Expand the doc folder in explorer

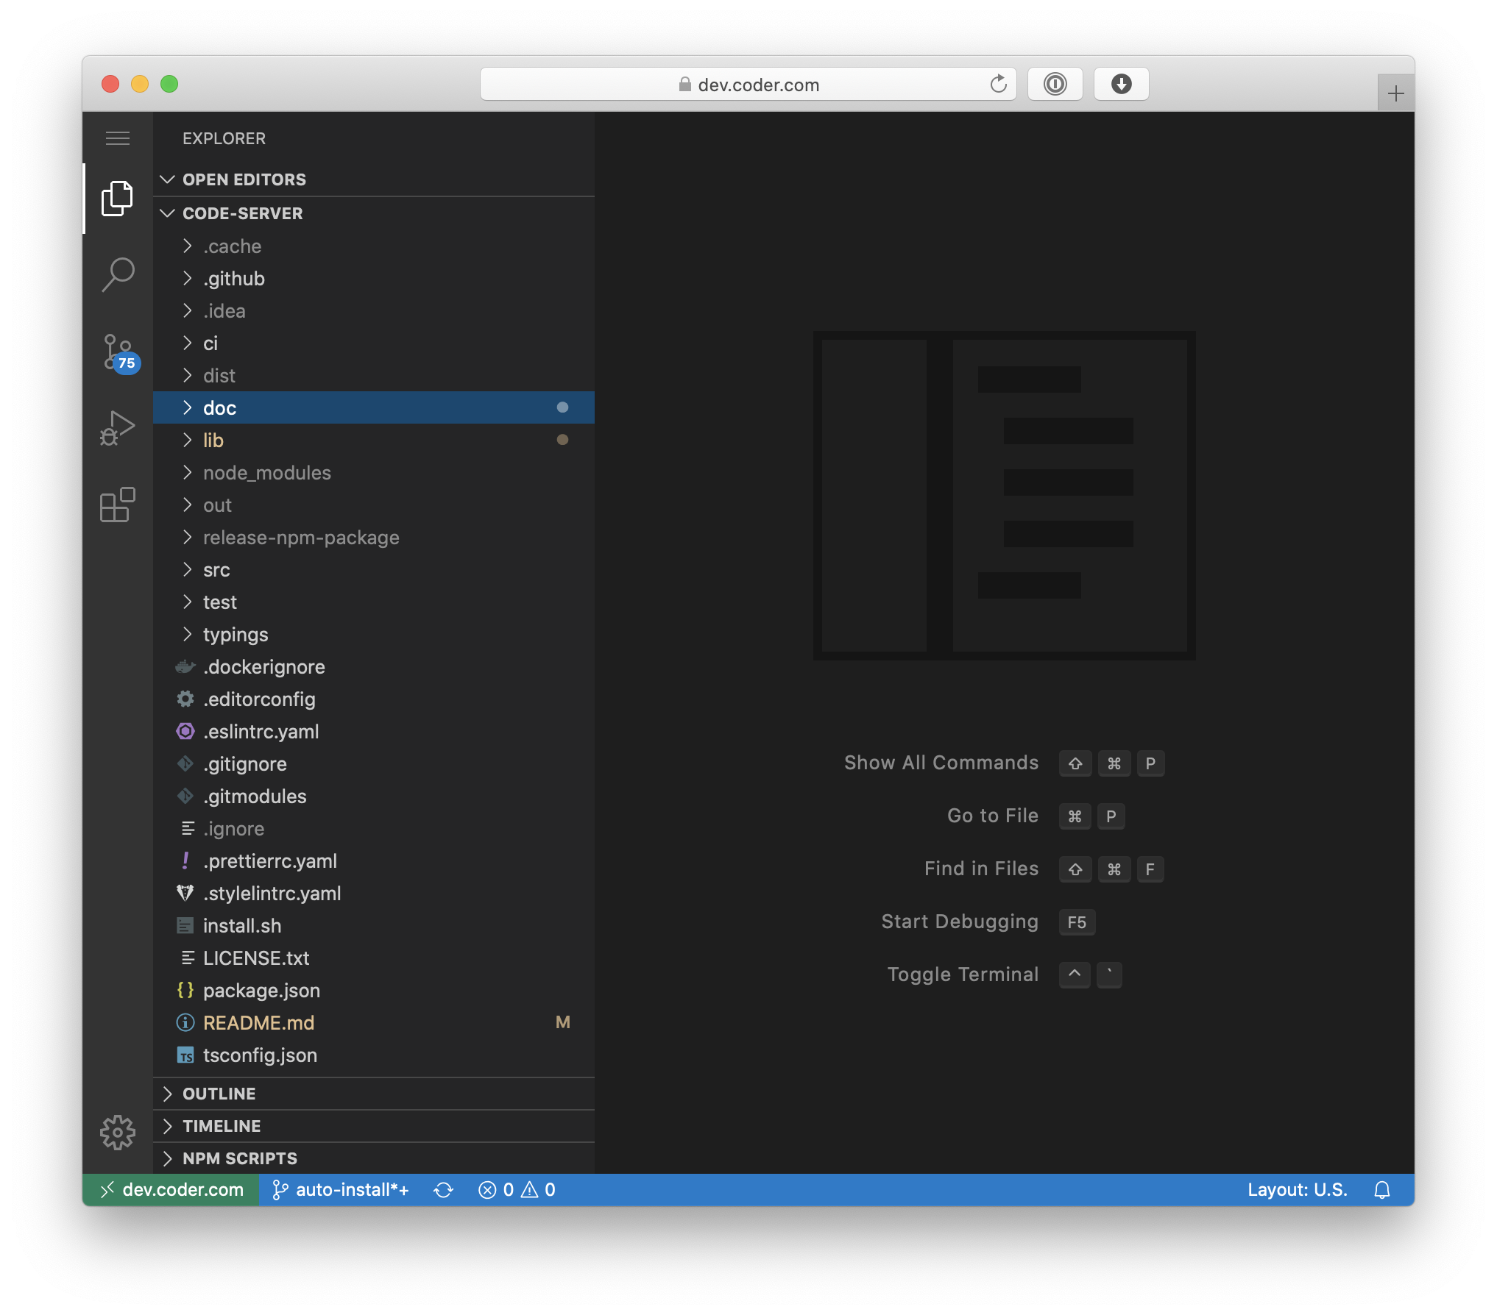pyautogui.click(x=185, y=407)
